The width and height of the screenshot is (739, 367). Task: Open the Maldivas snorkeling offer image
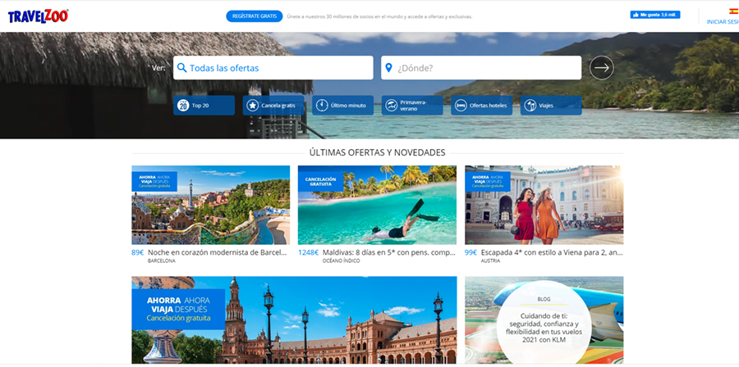pos(377,205)
